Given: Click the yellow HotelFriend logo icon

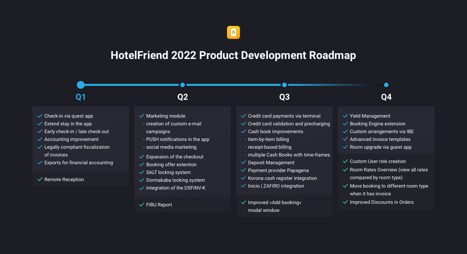Looking at the screenshot, I should tap(233, 32).
